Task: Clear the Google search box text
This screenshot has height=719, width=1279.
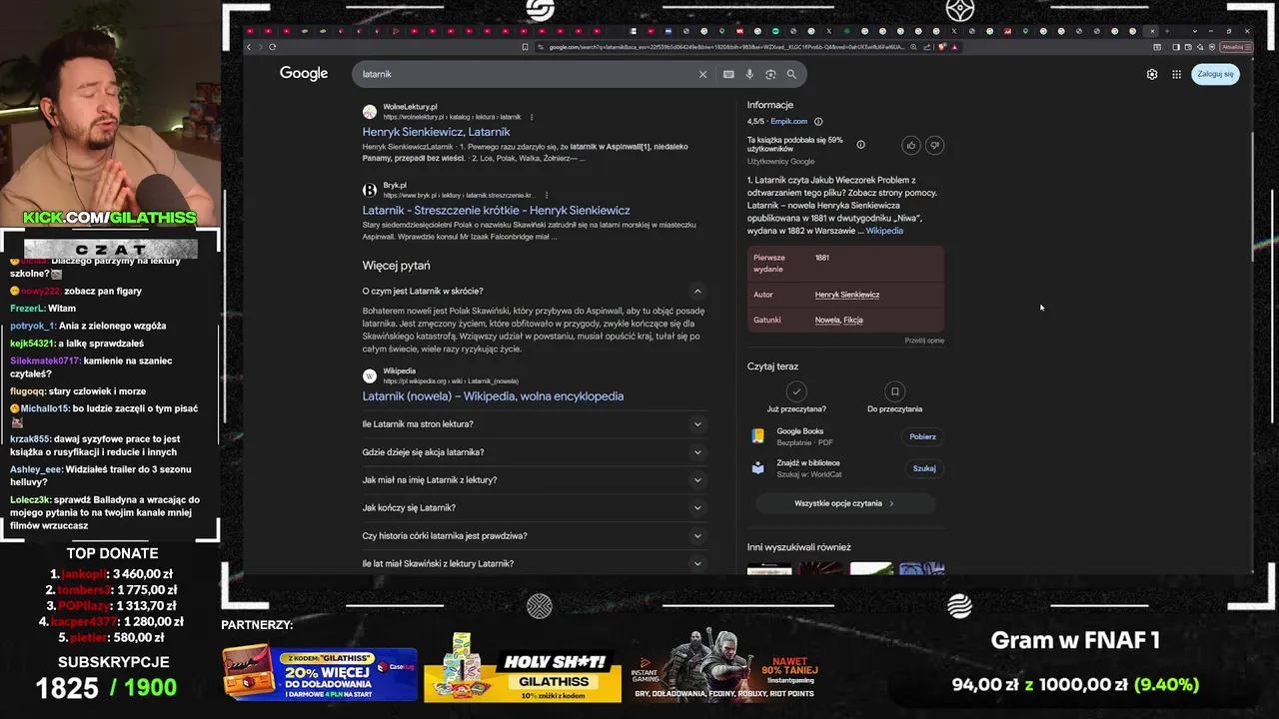Action: coord(702,74)
